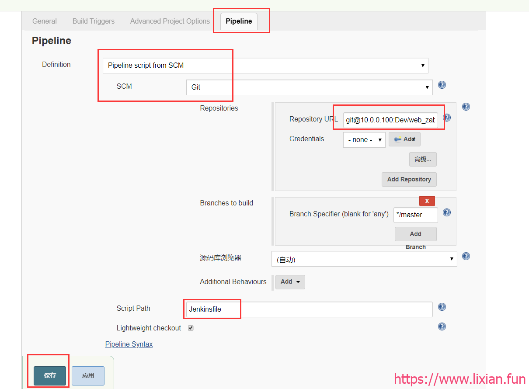Image resolution: width=529 pixels, height=389 pixels.
Task: Open help for the Repositories section
Action: point(466,107)
